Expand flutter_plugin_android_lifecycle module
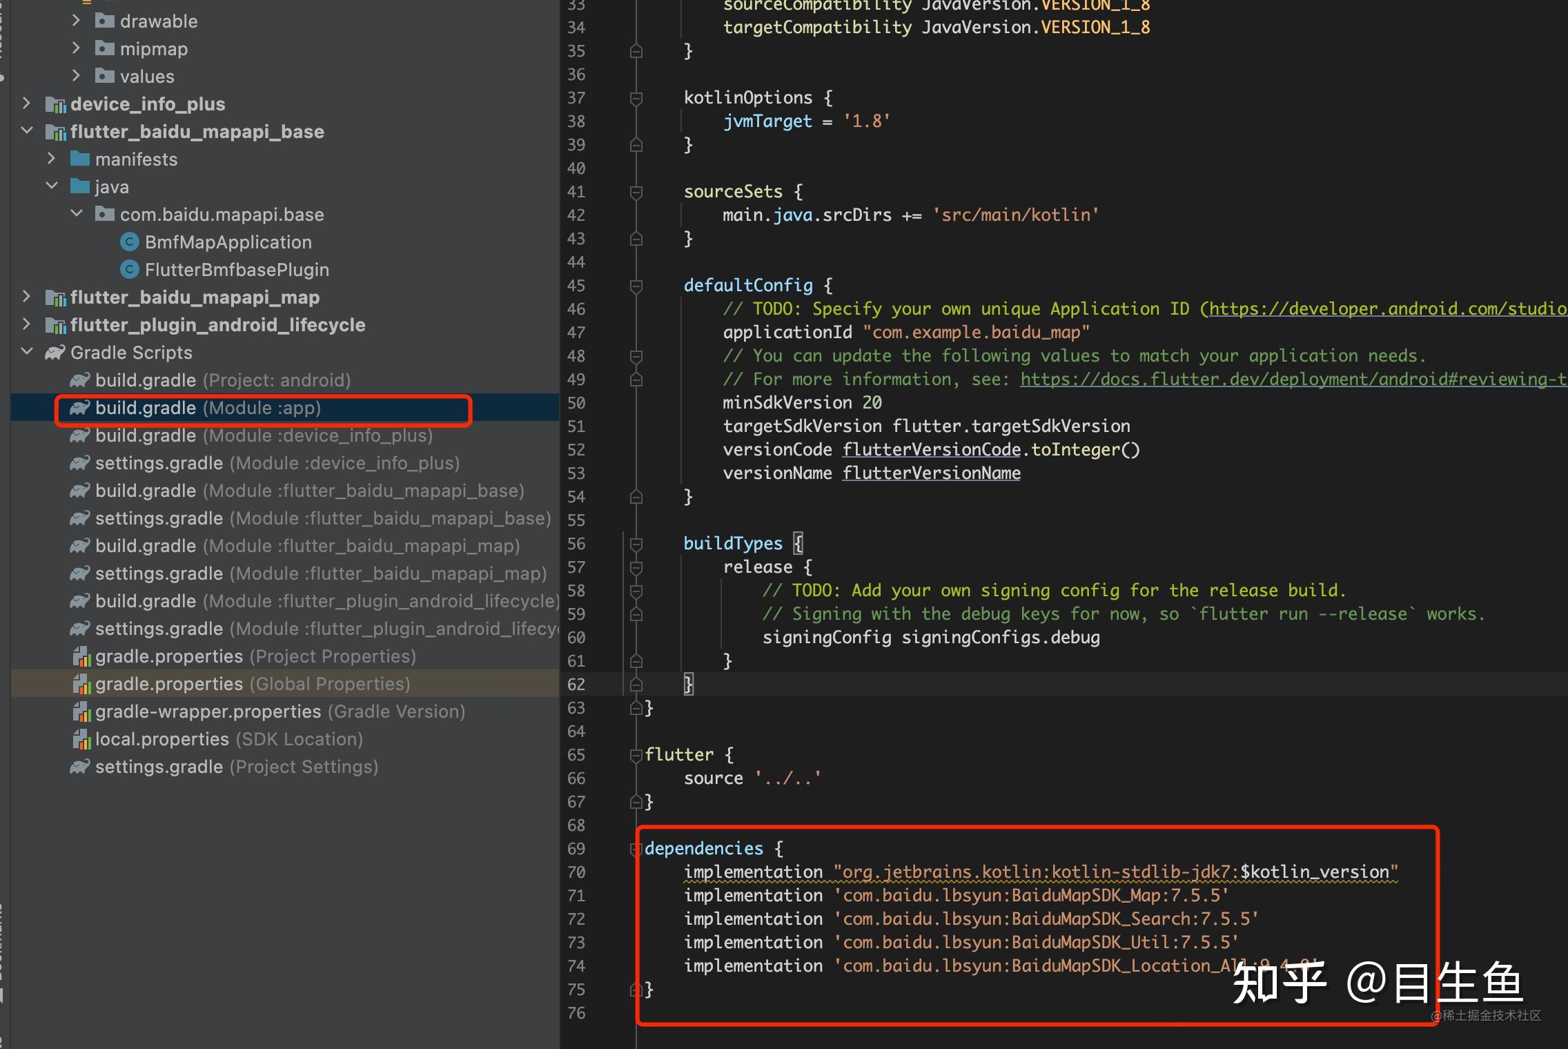 click(27, 324)
